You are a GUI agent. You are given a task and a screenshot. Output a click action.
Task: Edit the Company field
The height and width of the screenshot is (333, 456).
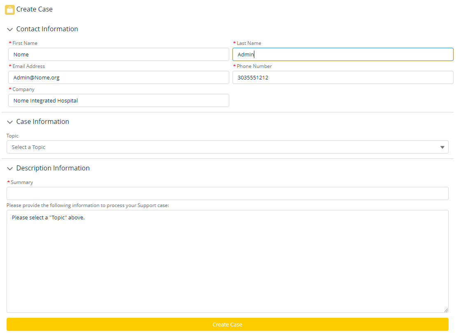[119, 100]
